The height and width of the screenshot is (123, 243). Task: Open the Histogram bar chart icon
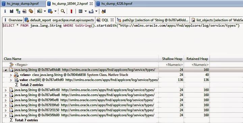point(11,11)
